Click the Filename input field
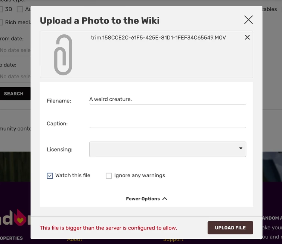 167,100
